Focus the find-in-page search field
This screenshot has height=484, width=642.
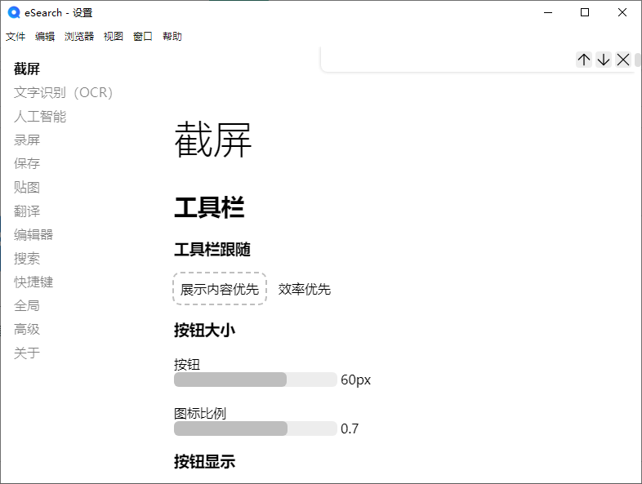(x=449, y=60)
